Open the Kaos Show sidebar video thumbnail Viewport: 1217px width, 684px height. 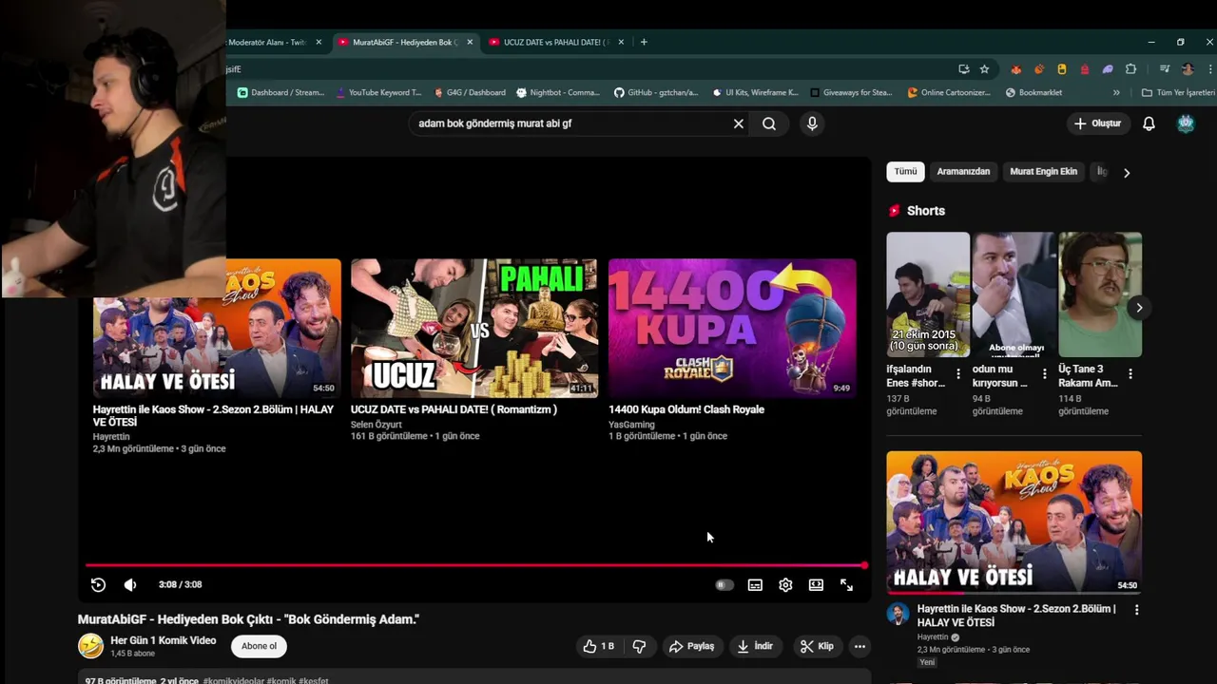click(x=1014, y=522)
